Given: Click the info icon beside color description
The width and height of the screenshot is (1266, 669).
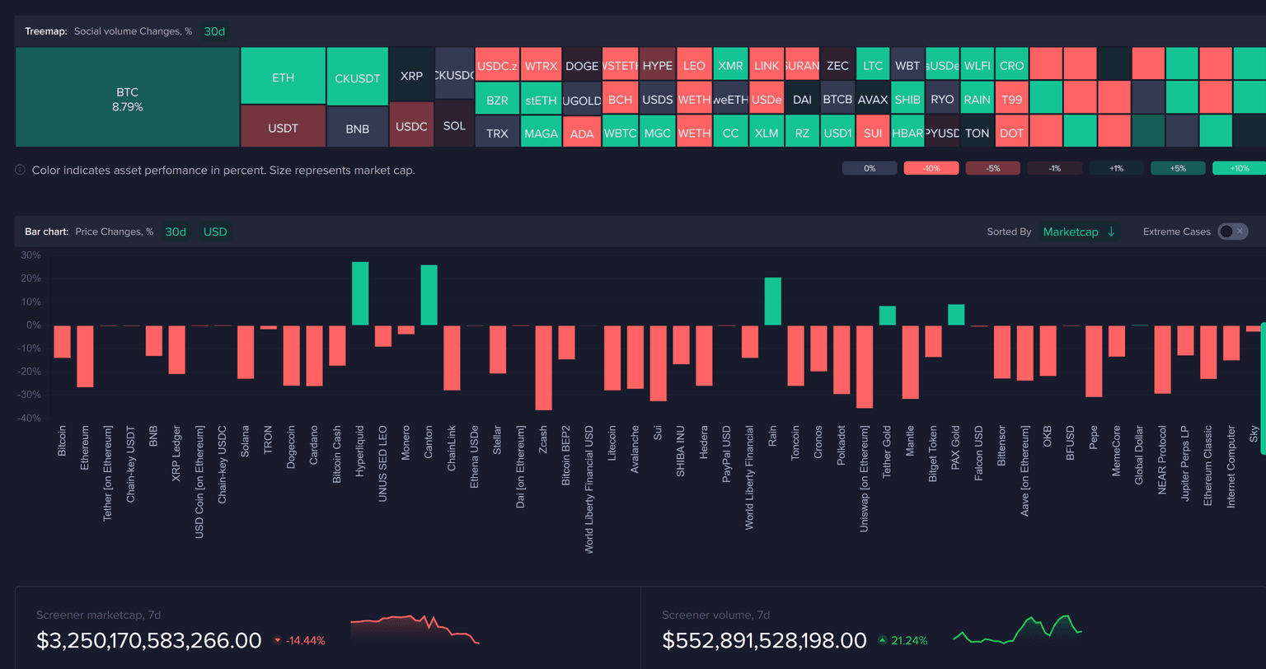Looking at the screenshot, I should tap(20, 171).
